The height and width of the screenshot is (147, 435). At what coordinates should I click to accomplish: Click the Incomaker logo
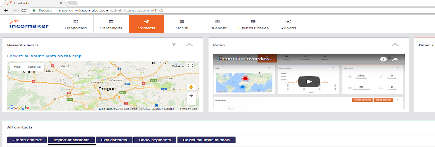coord(29,24)
